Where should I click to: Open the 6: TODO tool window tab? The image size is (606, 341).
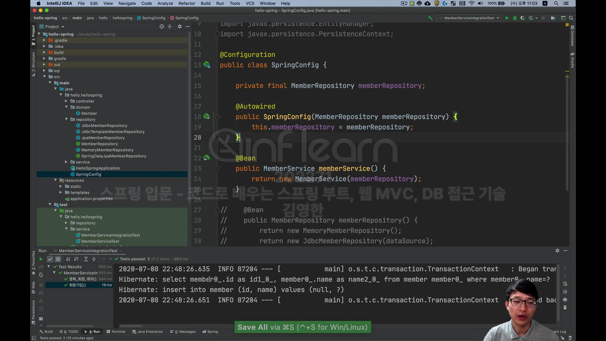point(69,332)
